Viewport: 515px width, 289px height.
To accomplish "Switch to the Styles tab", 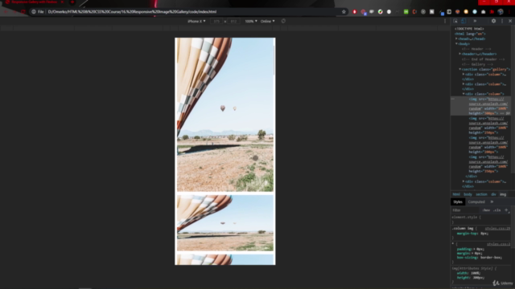I will (458, 201).
